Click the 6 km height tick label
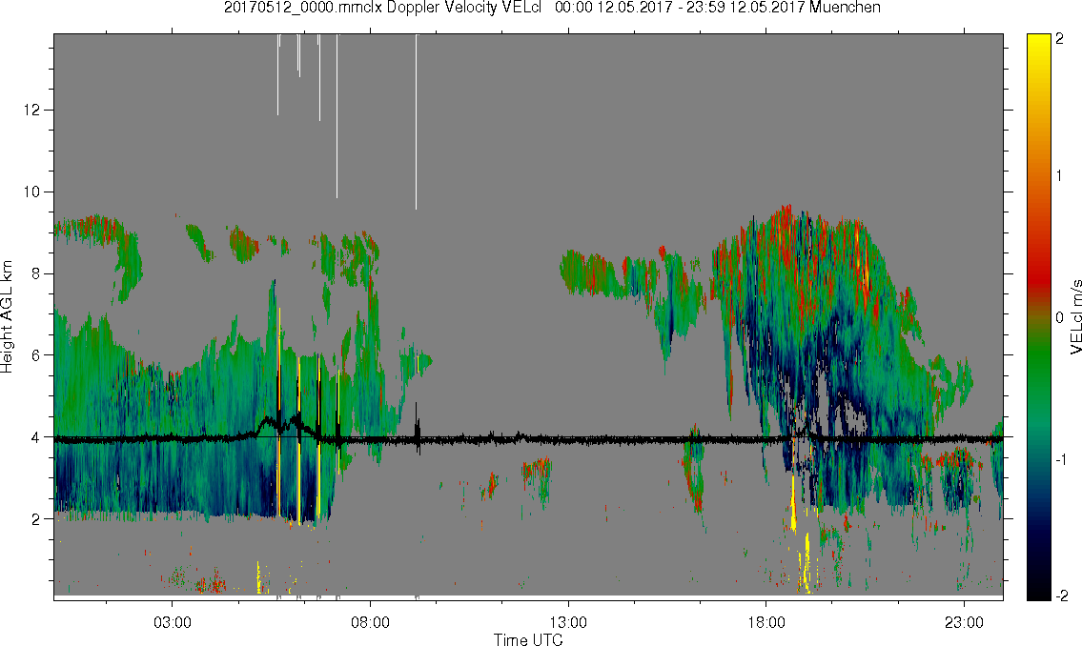The height and width of the screenshot is (646, 1082). (35, 355)
